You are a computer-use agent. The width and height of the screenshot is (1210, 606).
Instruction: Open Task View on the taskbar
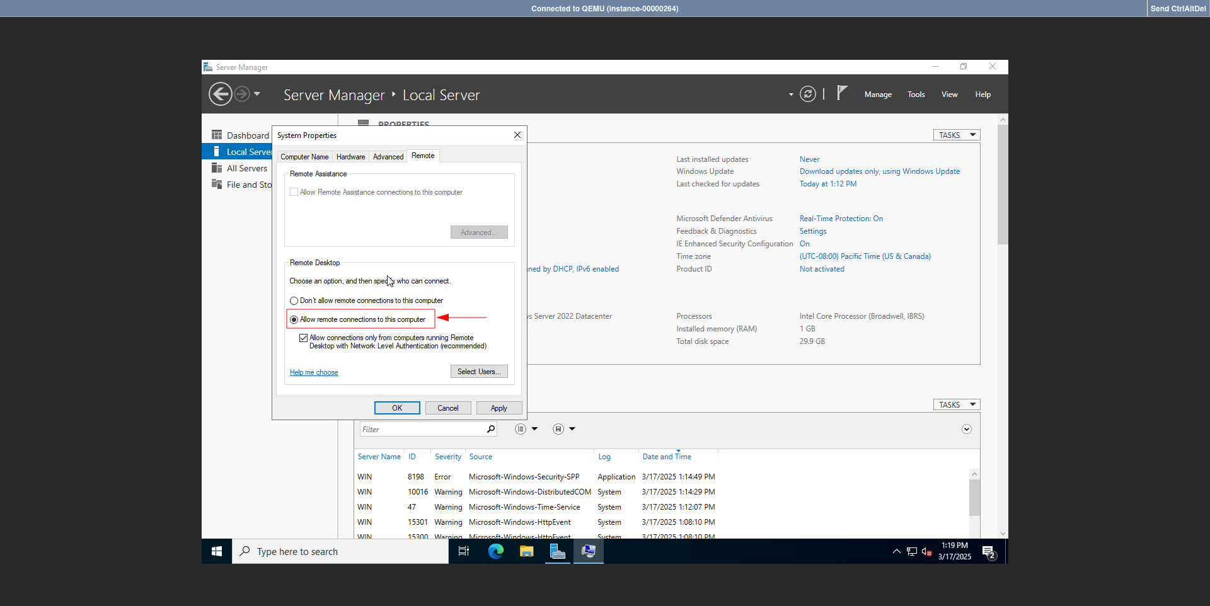tap(464, 551)
